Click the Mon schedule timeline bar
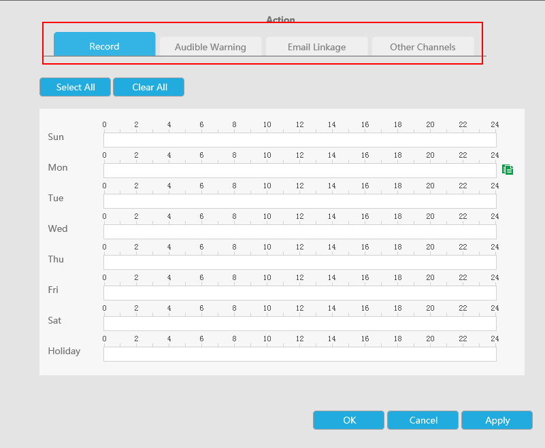545x448 pixels. tap(299, 171)
